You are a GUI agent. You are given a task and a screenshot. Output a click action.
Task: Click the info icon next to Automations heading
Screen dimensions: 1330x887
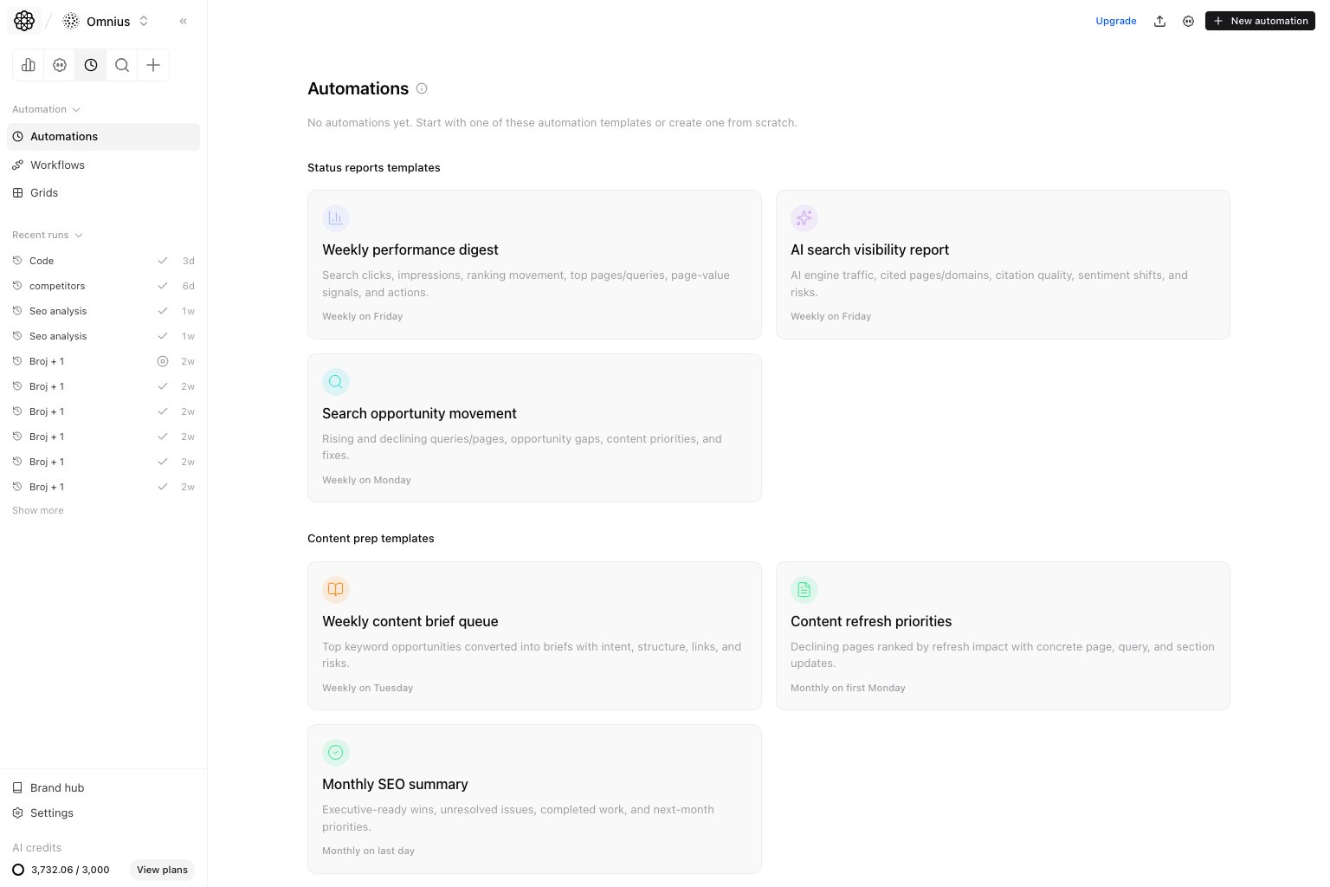point(422,88)
